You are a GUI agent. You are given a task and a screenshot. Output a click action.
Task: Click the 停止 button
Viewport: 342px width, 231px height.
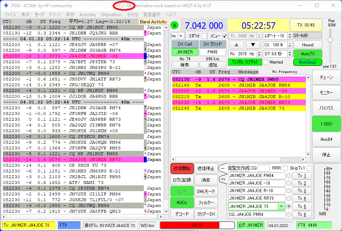[326, 155]
